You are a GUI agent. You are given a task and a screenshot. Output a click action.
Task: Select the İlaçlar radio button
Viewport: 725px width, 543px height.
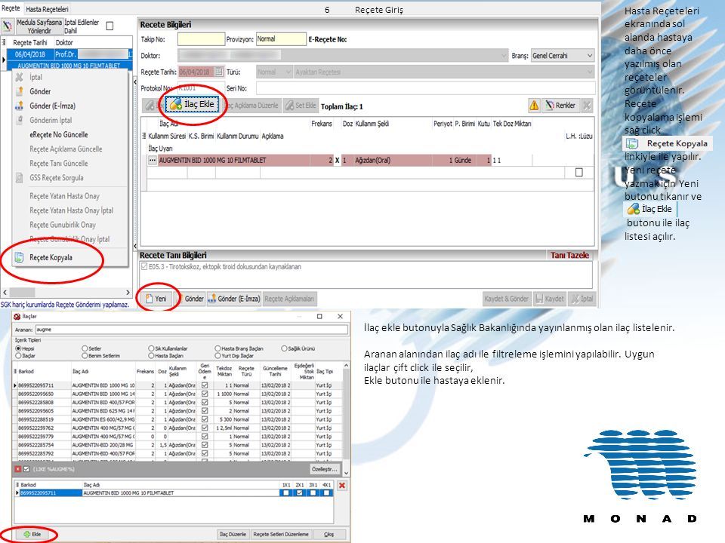(x=18, y=355)
